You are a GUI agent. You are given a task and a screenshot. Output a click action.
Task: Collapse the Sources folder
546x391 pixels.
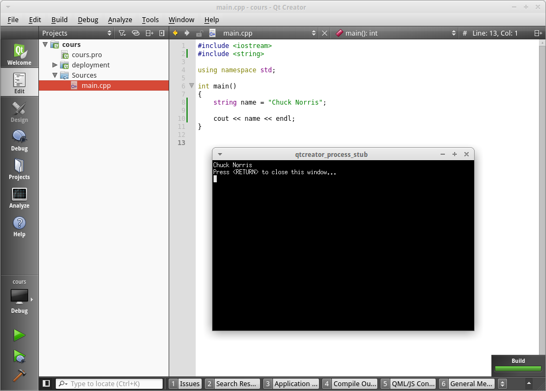(x=55, y=75)
